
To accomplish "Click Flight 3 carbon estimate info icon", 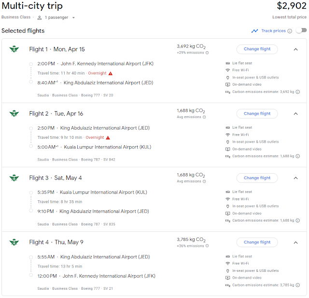I will tap(297, 220).
